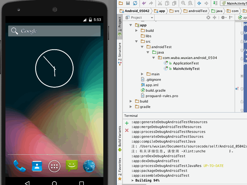Click Google search bar on emulator
This screenshot has height=185, width=247.
[54, 31]
